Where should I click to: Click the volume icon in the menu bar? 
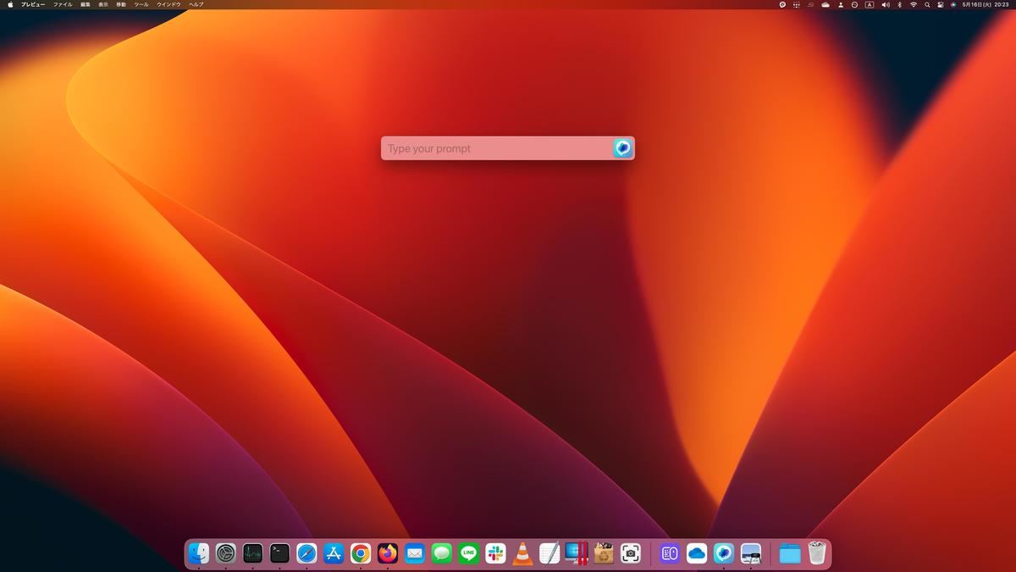click(x=886, y=4)
